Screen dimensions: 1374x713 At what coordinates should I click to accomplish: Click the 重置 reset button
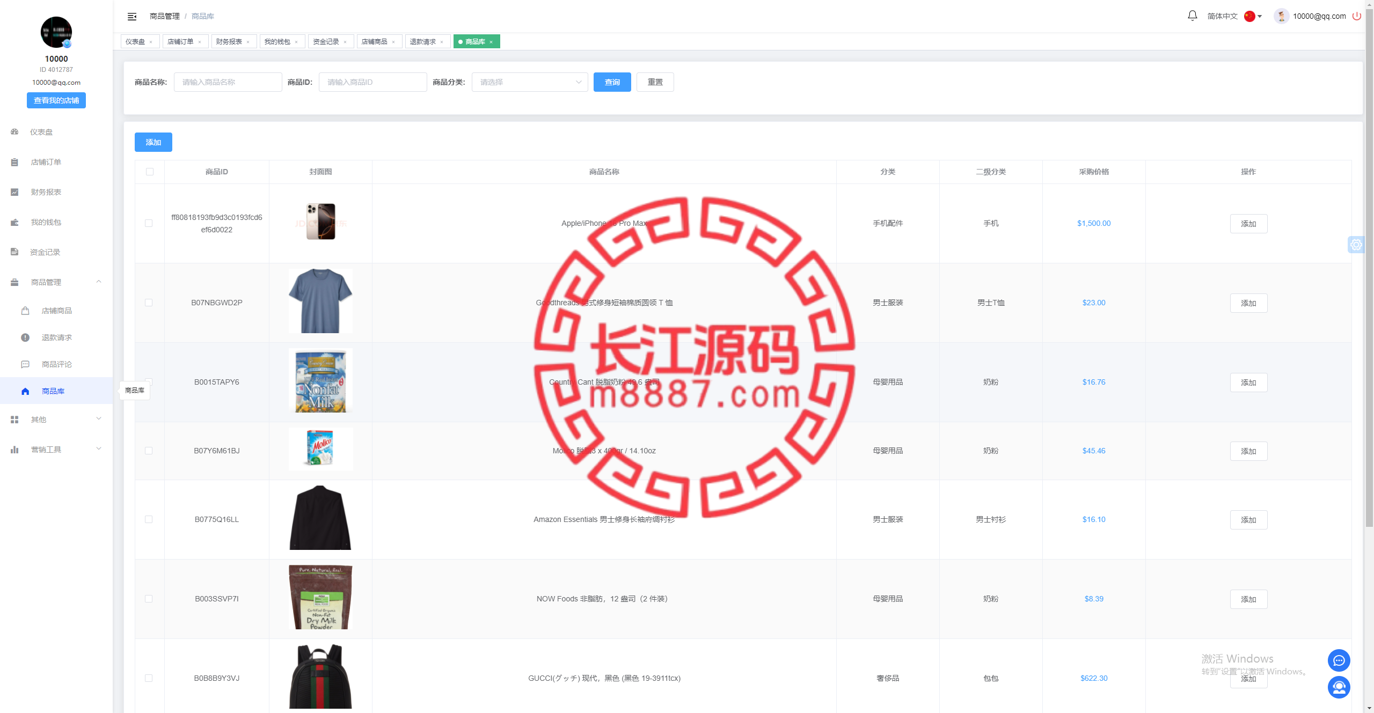pyautogui.click(x=655, y=82)
